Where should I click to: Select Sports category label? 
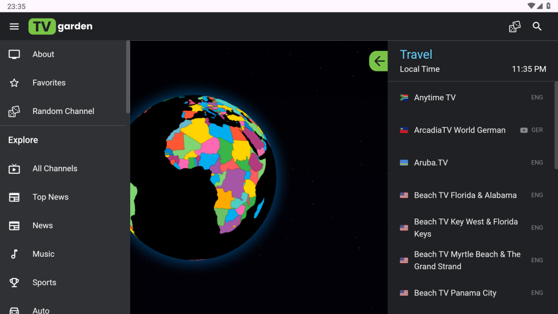[44, 282]
